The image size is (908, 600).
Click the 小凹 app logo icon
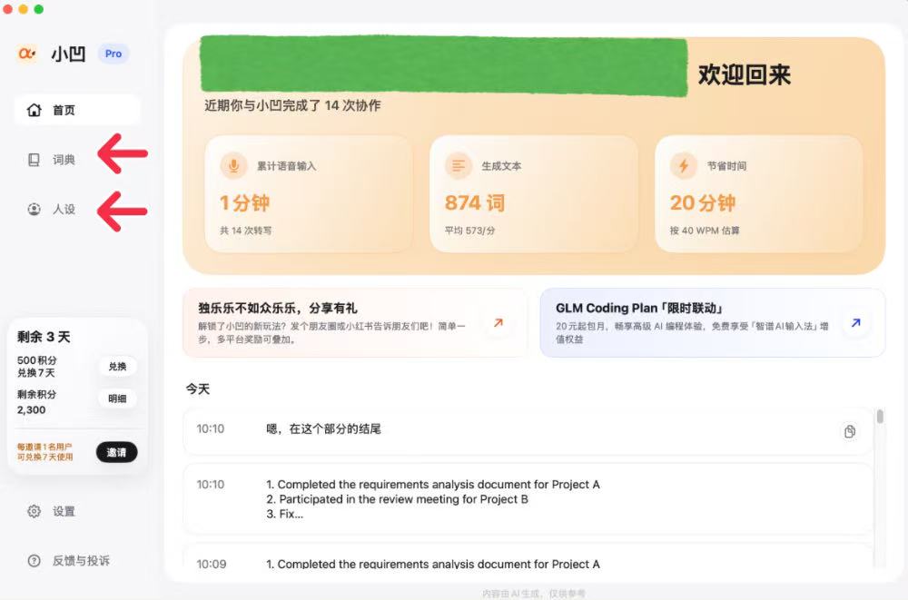tap(25, 54)
